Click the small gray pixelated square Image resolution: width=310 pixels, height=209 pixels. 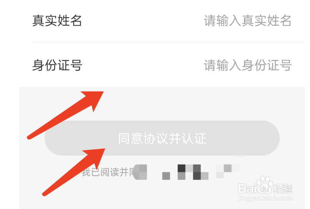166,176
